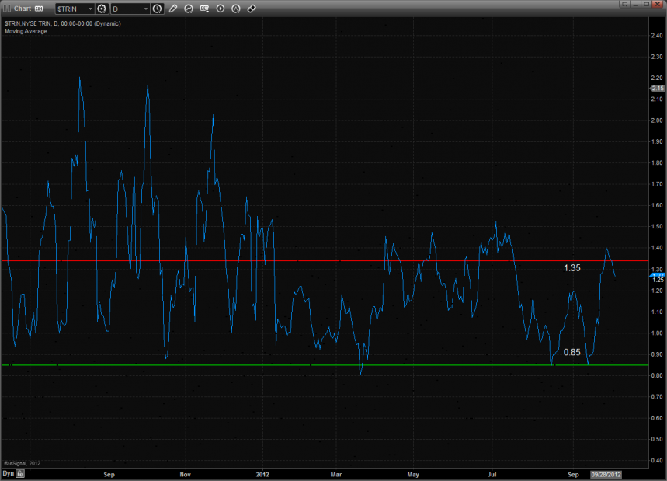Close the chart window
The height and width of the screenshot is (481, 667).
[x=658, y=4]
